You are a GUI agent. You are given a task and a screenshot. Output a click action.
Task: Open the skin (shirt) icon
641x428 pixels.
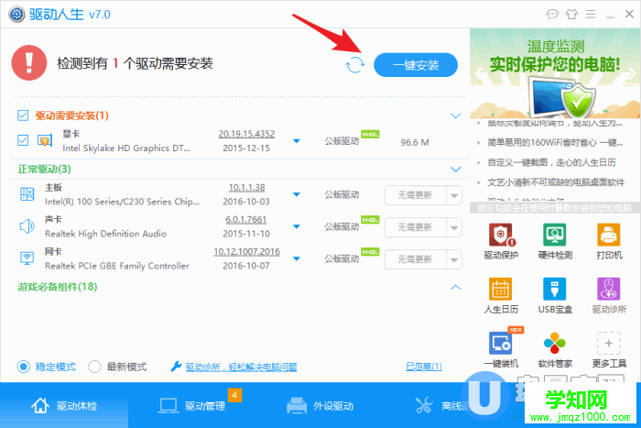point(571,15)
